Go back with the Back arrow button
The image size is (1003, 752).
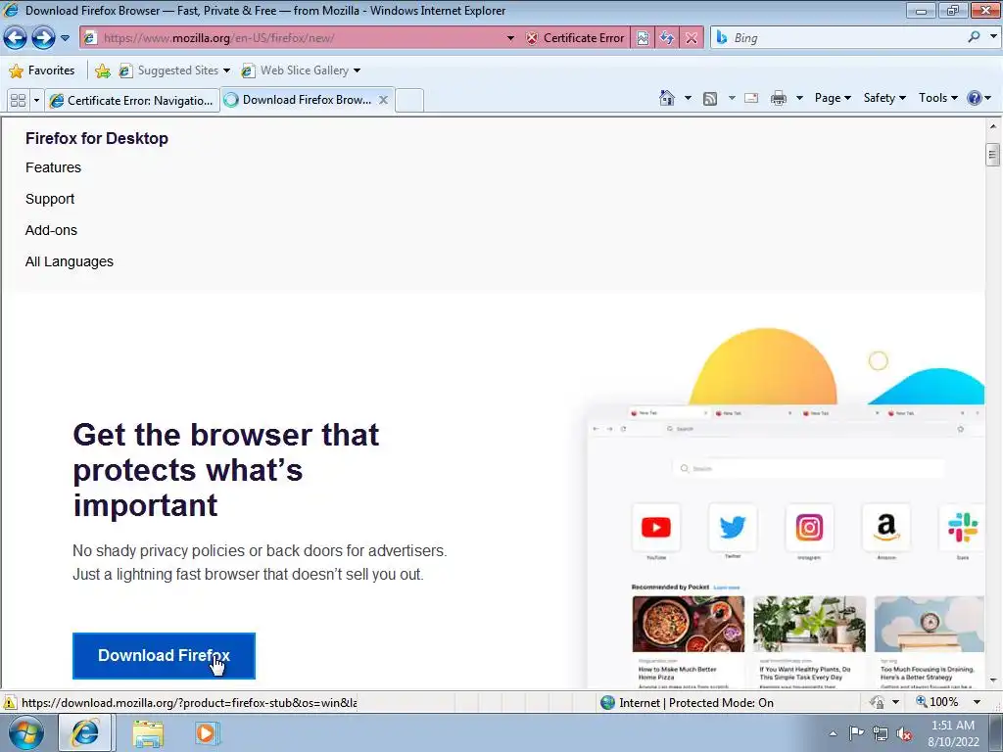16,38
